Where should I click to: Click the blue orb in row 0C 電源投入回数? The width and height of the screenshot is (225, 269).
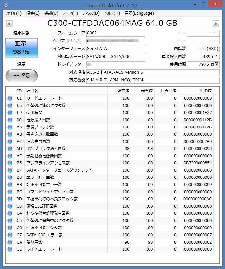pos(10,120)
